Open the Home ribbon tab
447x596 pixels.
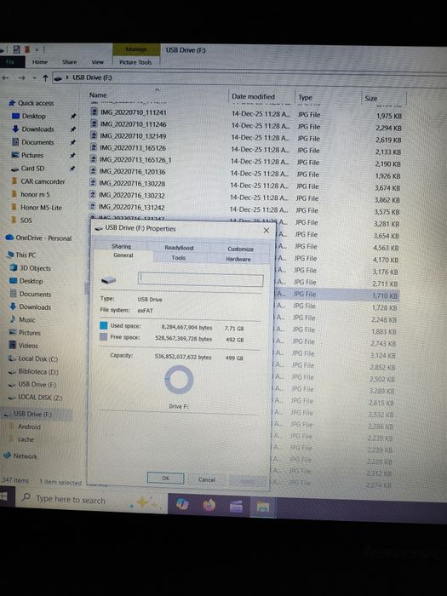[40, 62]
